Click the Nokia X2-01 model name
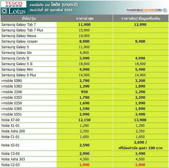169x168 pixels. (10, 145)
